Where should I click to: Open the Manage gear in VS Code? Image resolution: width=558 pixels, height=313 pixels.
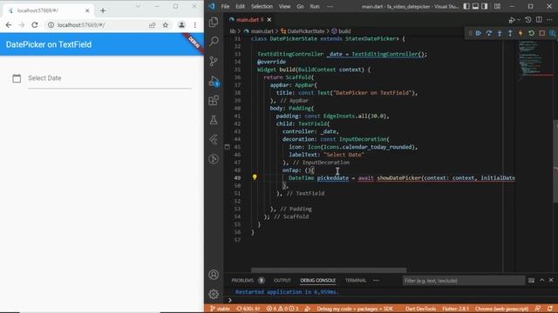(x=214, y=294)
